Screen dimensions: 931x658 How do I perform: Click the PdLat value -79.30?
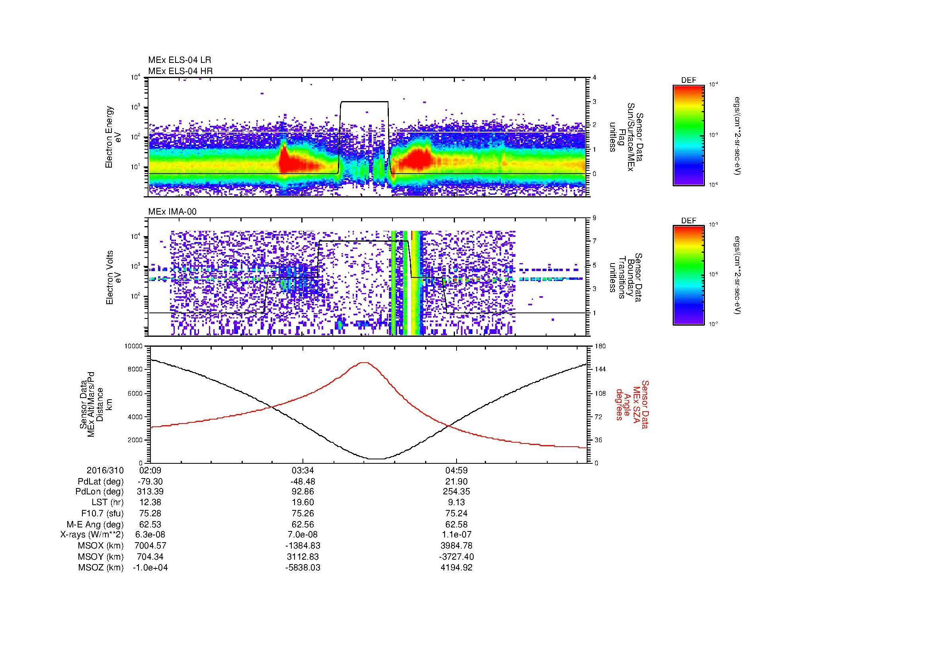(x=150, y=482)
